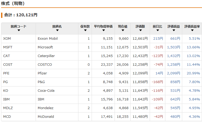Screen dimensions: 202x122
Task: Click the 5.51% gain rate for XOM
Action: click(x=194, y=39)
